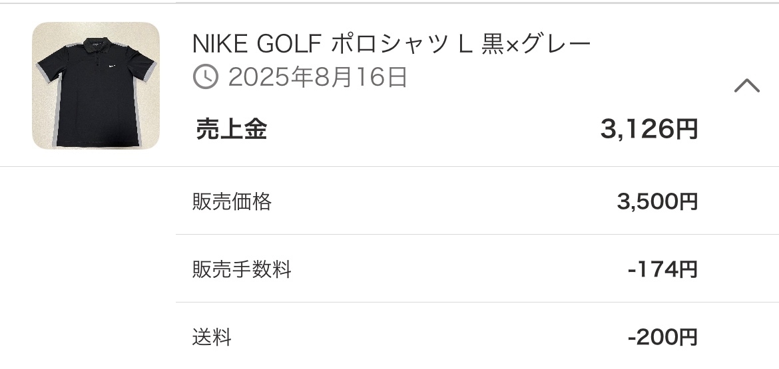The width and height of the screenshot is (779, 369).
Task: Click the 黒×グレー color text in the title
Action: [x=537, y=44]
